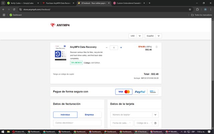Open the clock showing 7:33 a. m.
Viewport: 214px width, 134px height.
click(201, 132)
